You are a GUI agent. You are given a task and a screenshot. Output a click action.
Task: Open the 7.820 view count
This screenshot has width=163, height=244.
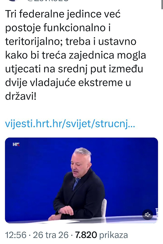86,235
